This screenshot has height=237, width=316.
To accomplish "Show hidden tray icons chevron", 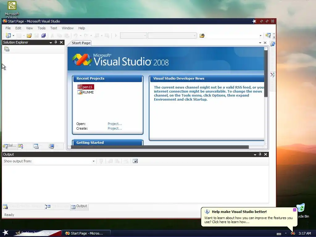I will 286,233.
